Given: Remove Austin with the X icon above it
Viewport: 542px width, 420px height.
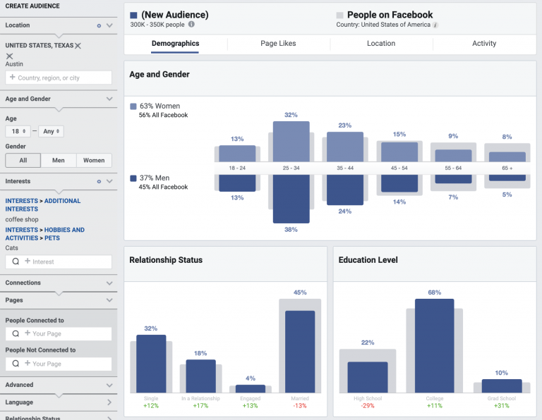Looking at the screenshot, I should click(10, 56).
